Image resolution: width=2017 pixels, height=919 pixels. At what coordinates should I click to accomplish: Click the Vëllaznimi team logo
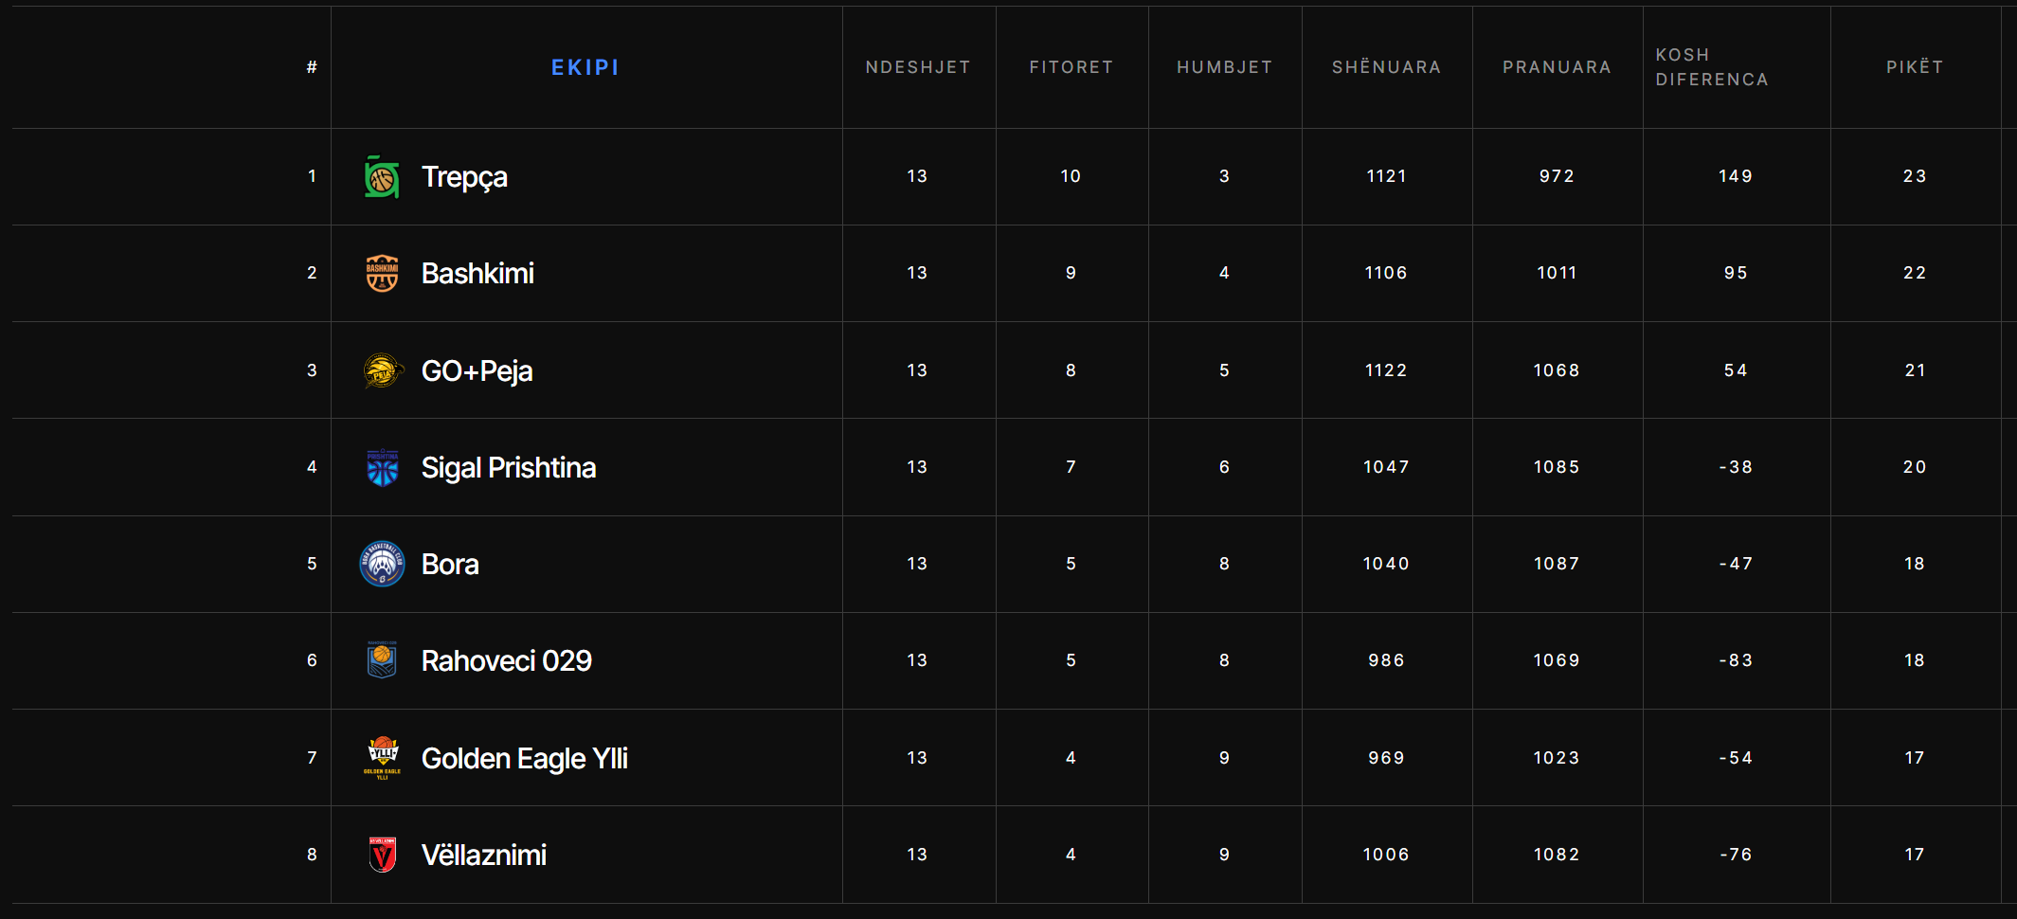382,855
